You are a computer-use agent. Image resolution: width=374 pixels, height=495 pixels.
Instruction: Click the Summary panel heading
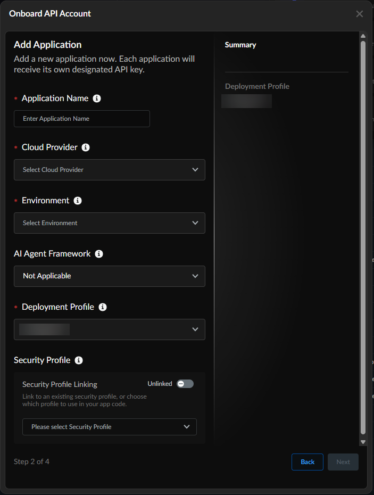point(240,45)
